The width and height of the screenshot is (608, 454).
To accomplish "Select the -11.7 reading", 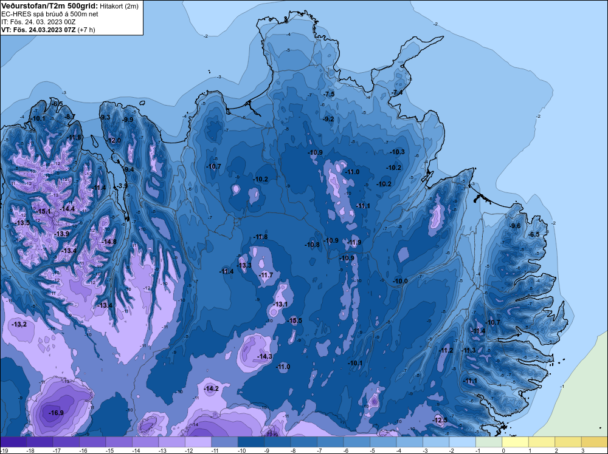I will pos(266,275).
